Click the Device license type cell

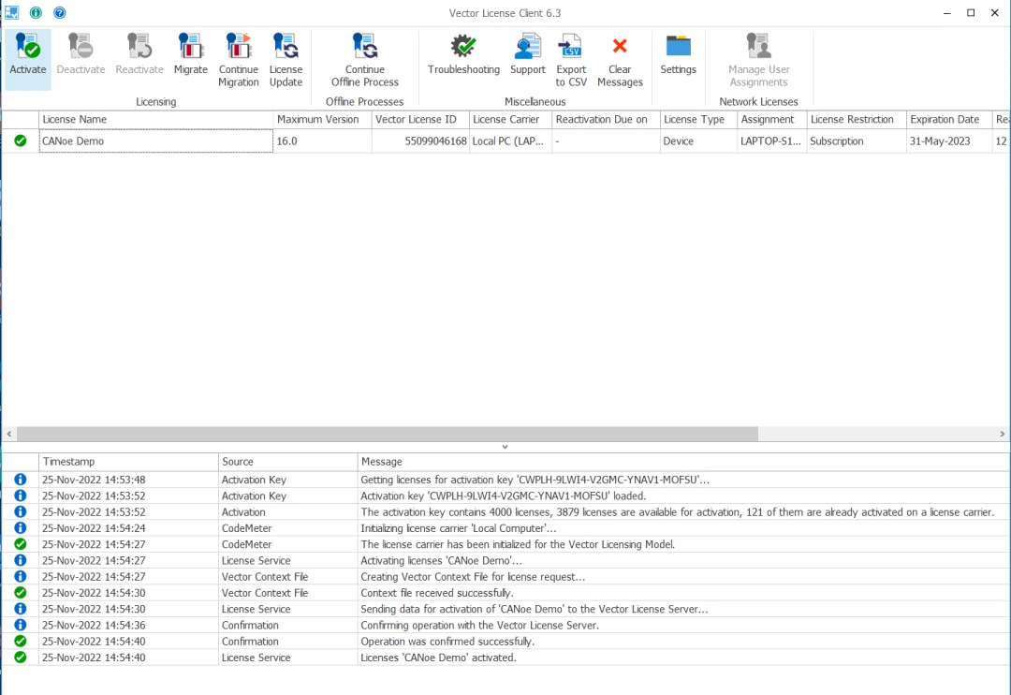[698, 140]
